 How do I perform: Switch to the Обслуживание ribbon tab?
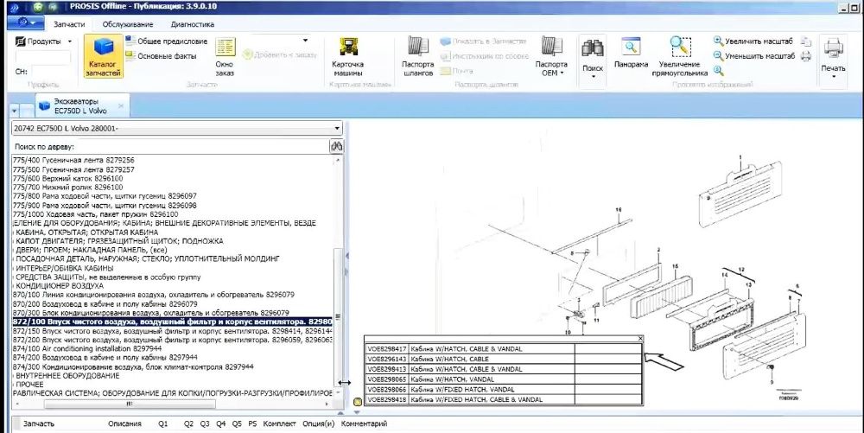pos(127,24)
